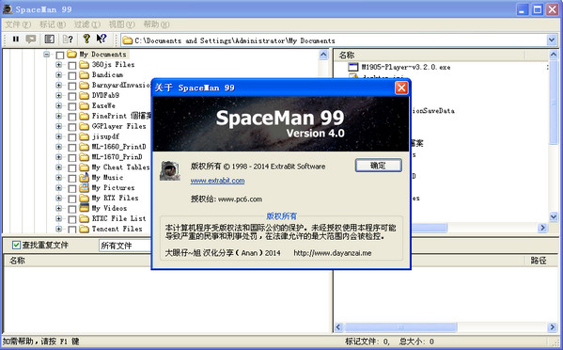Check the RTXC File List checkbox
The image size is (563, 350).
coord(72,219)
